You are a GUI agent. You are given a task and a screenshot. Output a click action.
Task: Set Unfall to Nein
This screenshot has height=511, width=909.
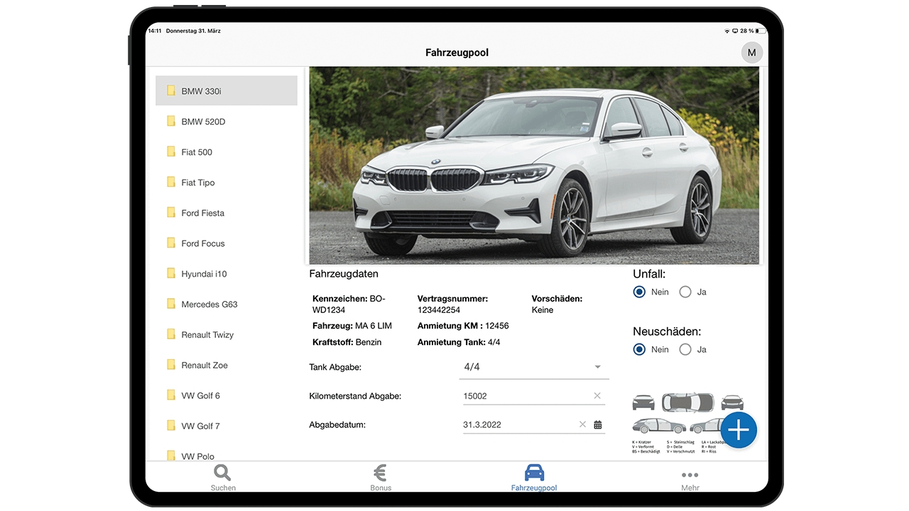pos(639,292)
